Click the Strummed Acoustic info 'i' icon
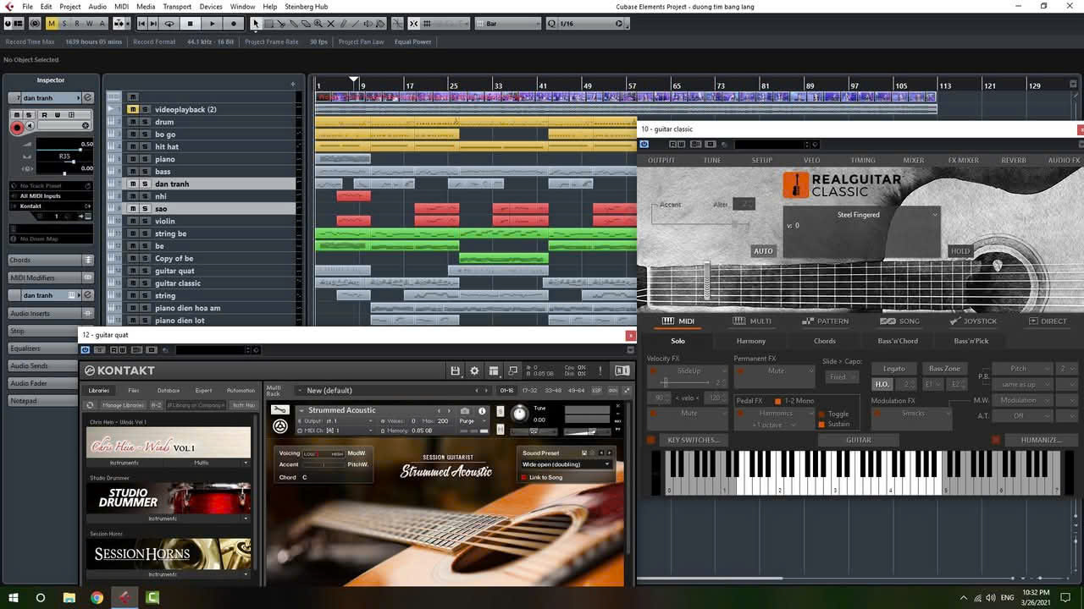The height and width of the screenshot is (609, 1084). pos(482,410)
